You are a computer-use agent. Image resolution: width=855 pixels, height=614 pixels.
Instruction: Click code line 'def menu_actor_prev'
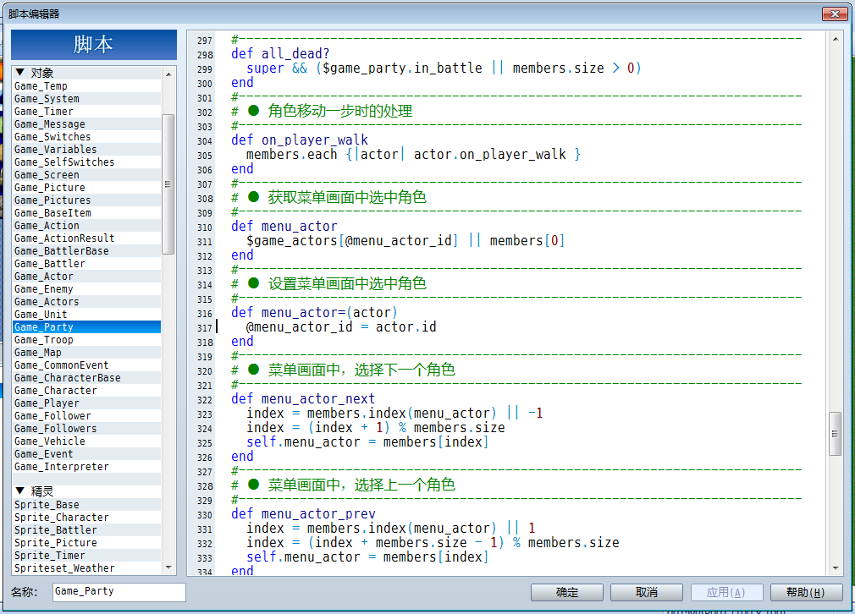[303, 513]
